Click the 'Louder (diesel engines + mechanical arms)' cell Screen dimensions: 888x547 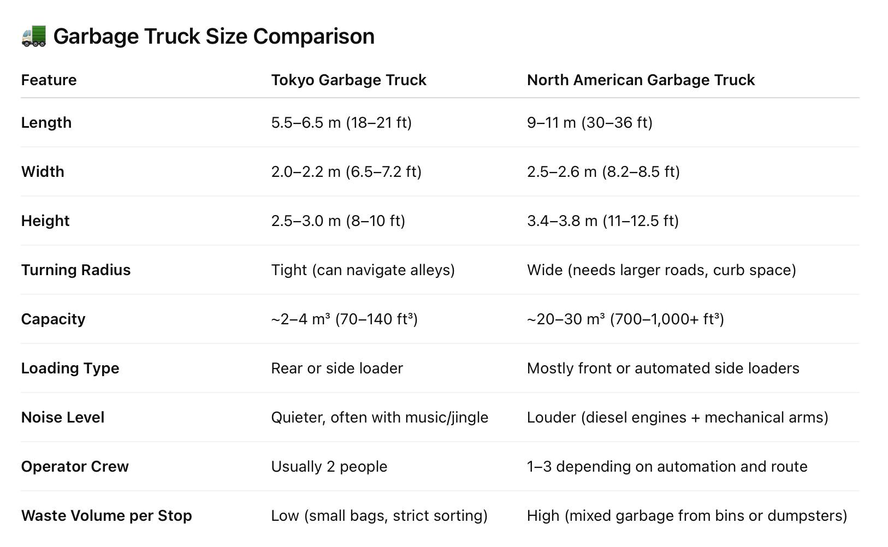(x=677, y=417)
